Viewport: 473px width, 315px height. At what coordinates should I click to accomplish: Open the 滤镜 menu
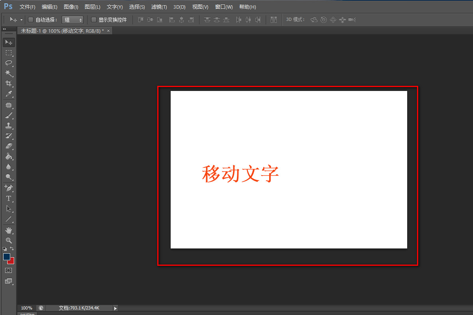159,7
